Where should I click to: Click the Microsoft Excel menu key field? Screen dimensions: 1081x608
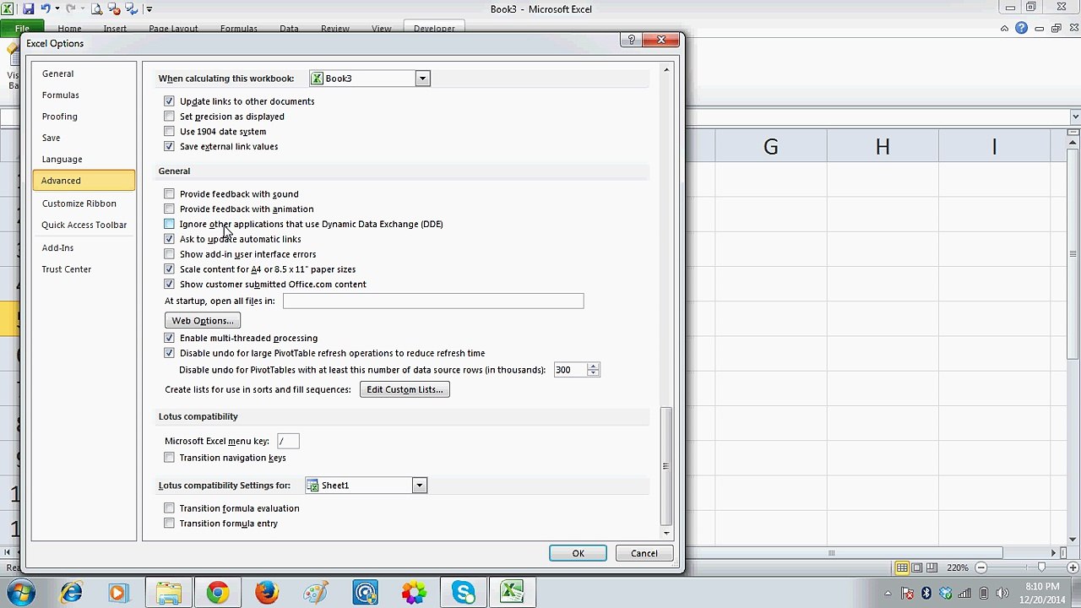[x=288, y=441]
